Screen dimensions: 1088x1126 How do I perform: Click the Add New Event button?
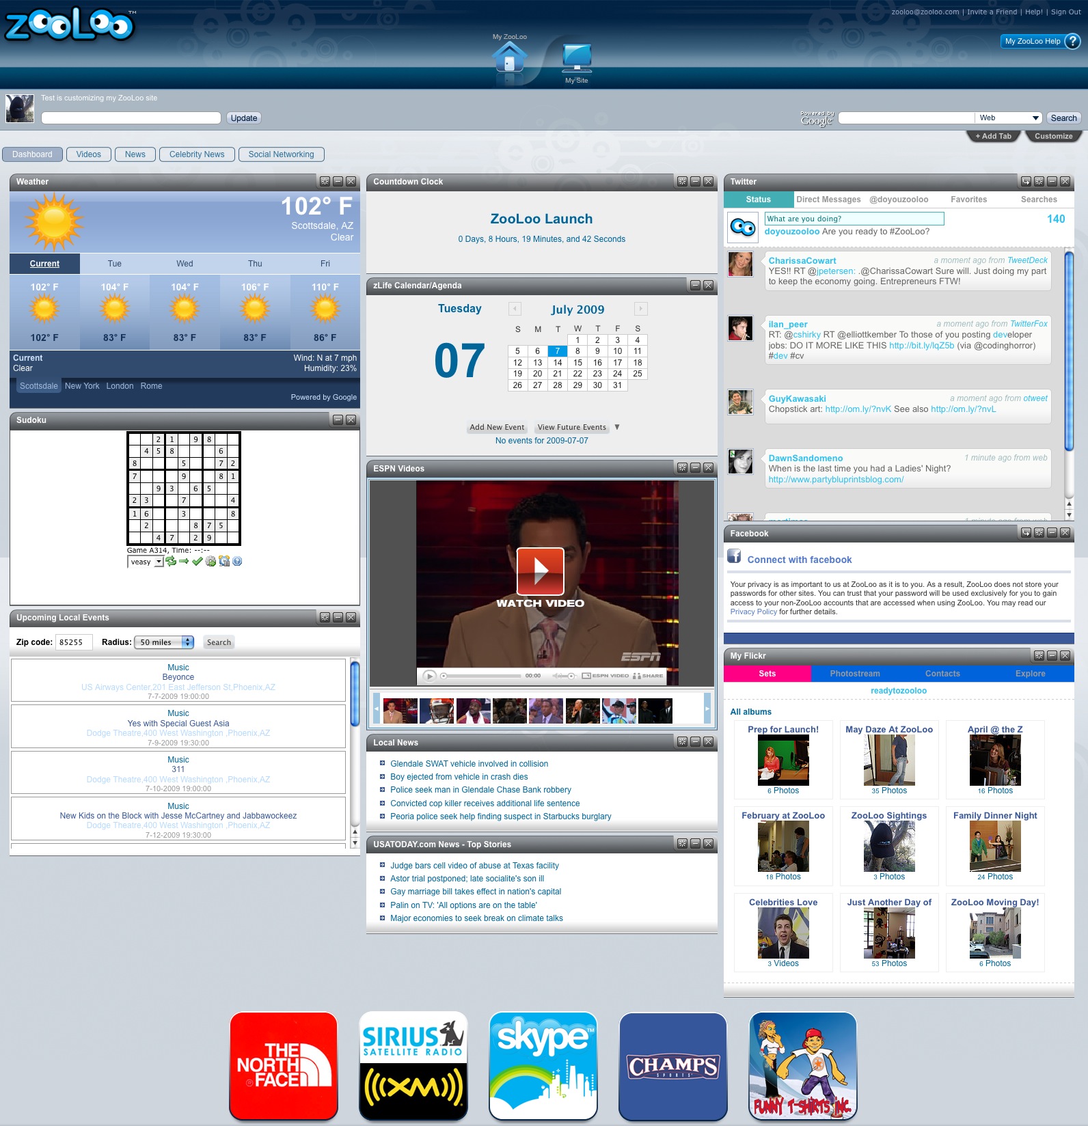[497, 428]
